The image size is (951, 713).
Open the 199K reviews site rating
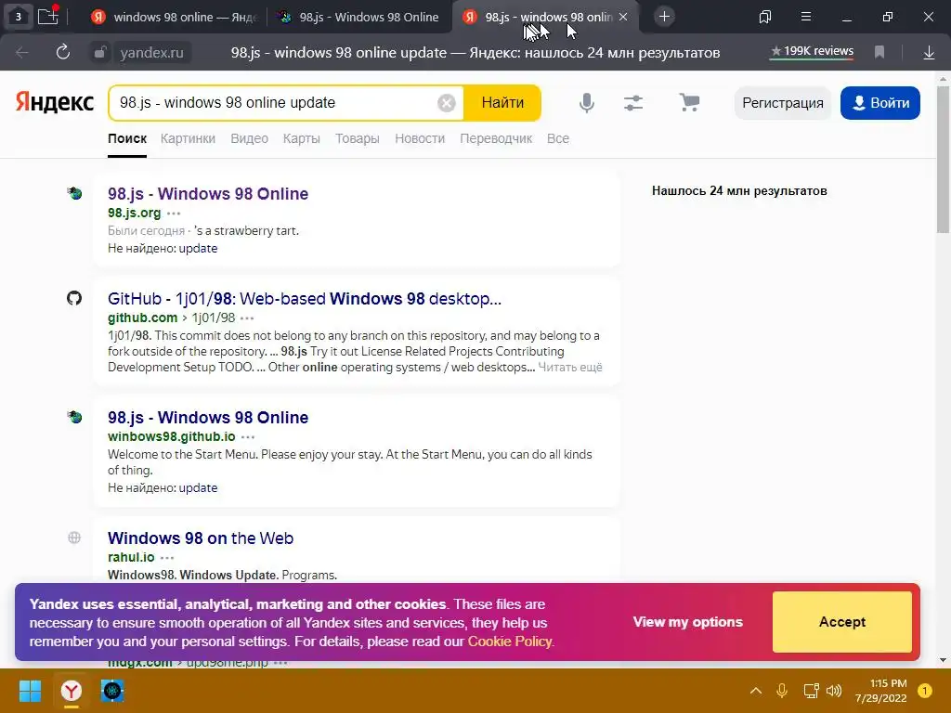pyautogui.click(x=812, y=52)
